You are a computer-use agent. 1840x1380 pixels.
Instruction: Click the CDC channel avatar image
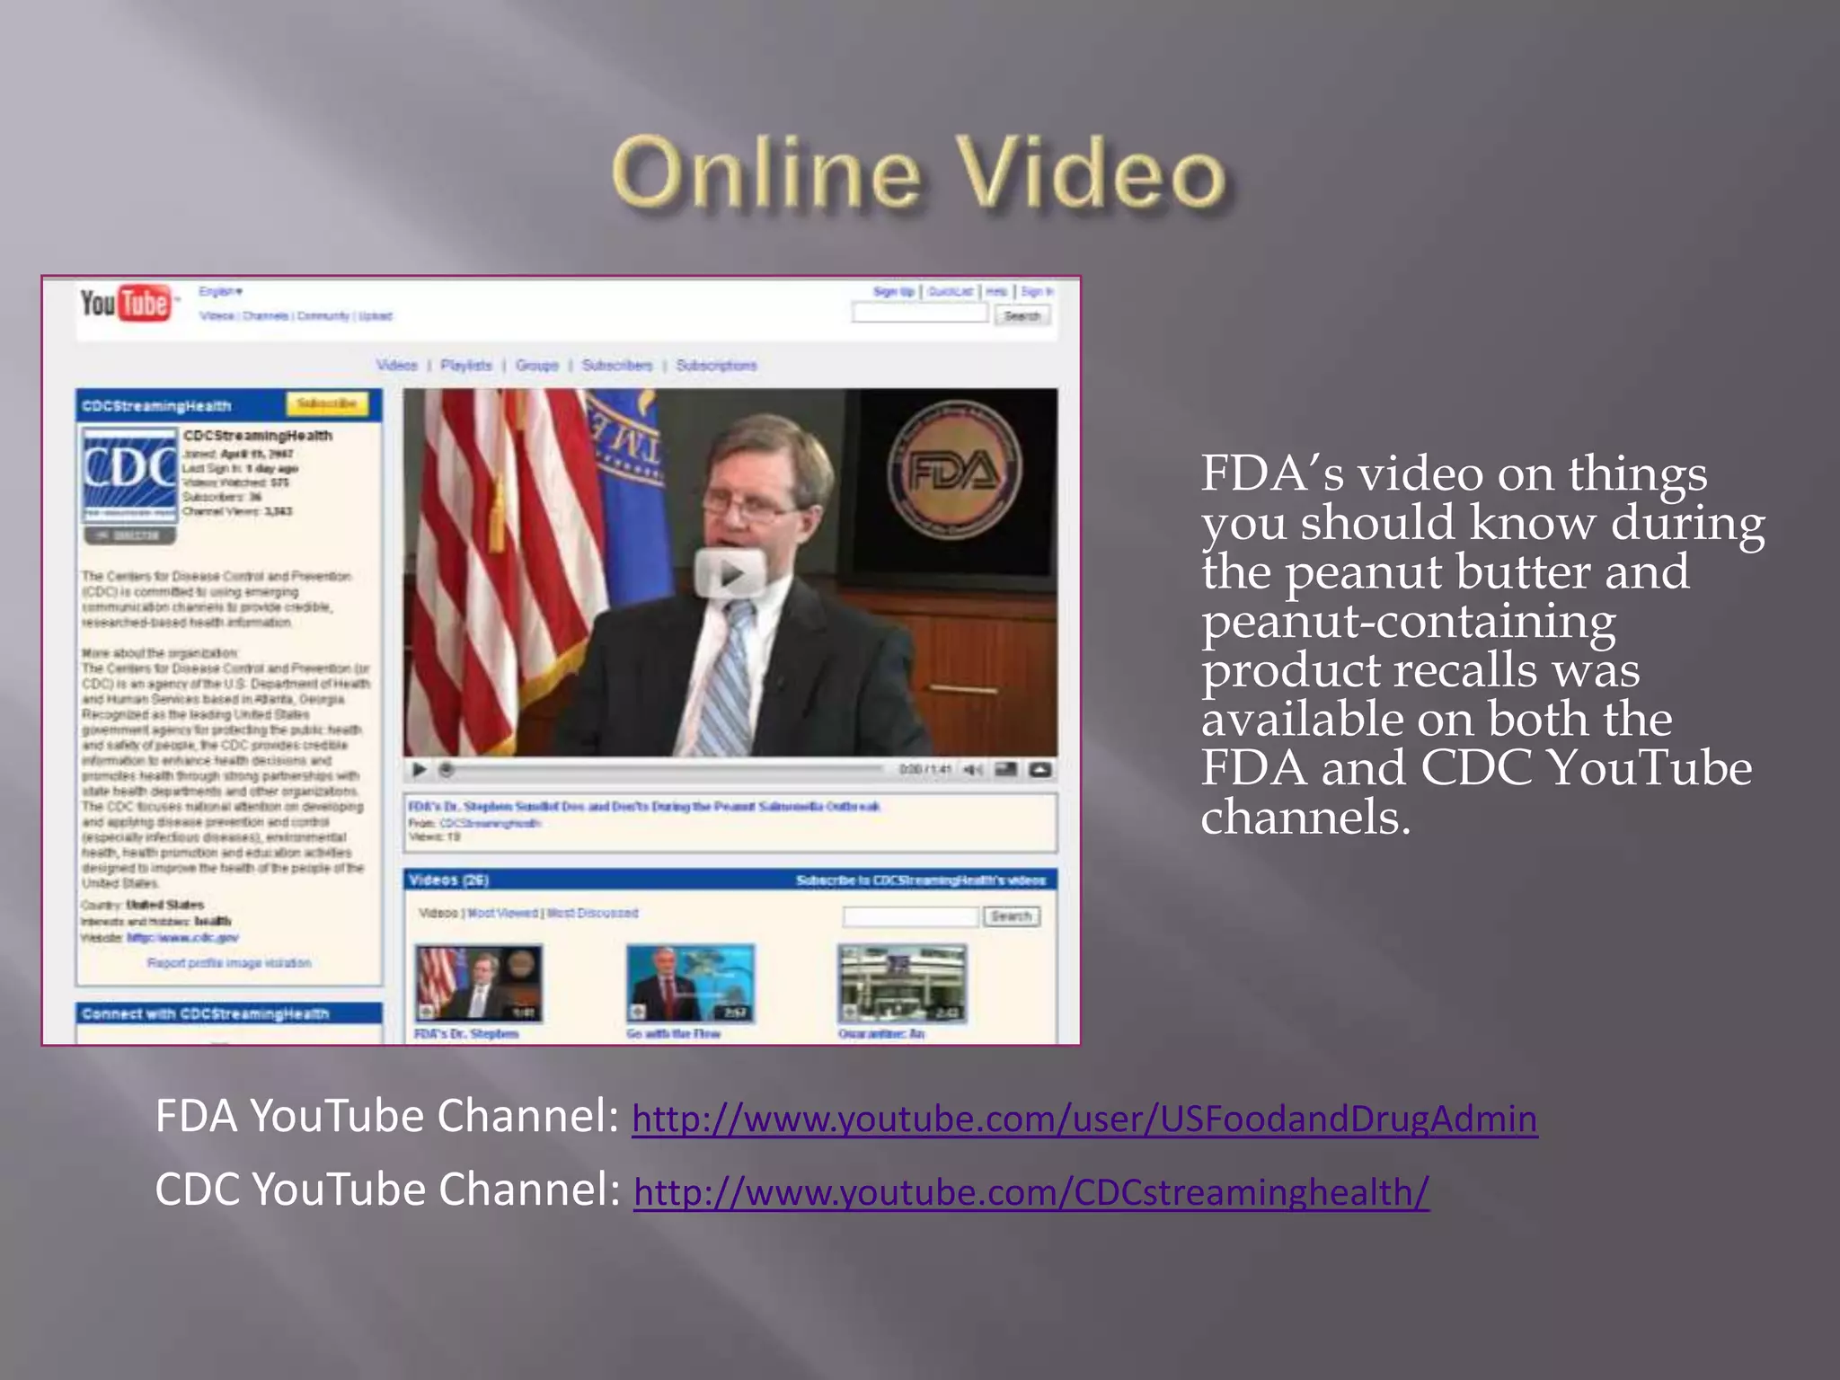click(130, 474)
